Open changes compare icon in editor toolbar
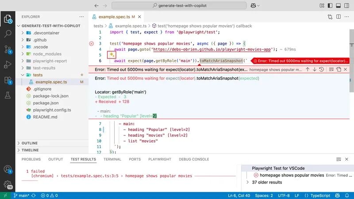This screenshot has width=354, height=199. point(330,17)
